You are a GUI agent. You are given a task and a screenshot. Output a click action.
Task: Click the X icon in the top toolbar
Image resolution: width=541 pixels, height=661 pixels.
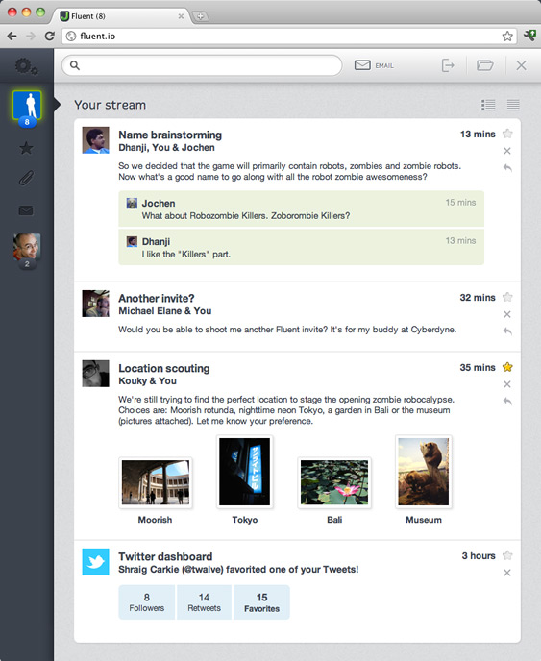click(521, 65)
